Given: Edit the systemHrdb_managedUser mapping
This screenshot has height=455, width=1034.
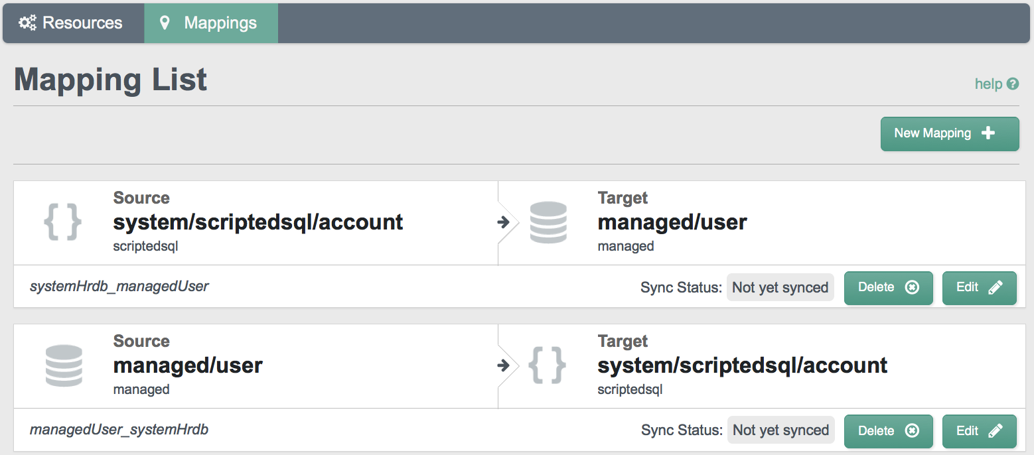Looking at the screenshot, I should [x=980, y=288].
